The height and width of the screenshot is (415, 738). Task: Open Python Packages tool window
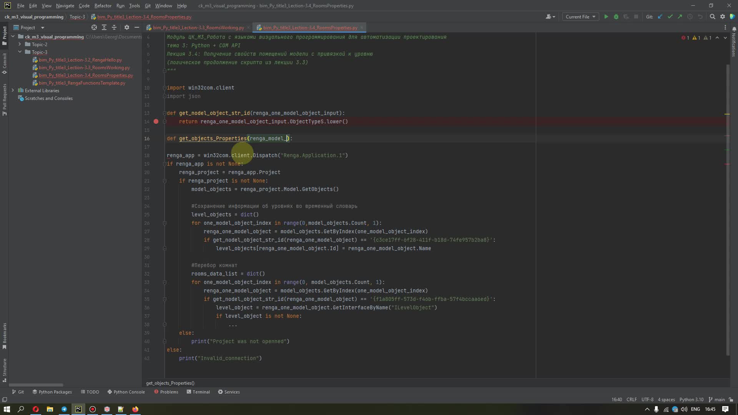point(52,392)
